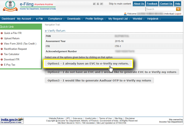Click the e-Verify Return heading

point(55,31)
